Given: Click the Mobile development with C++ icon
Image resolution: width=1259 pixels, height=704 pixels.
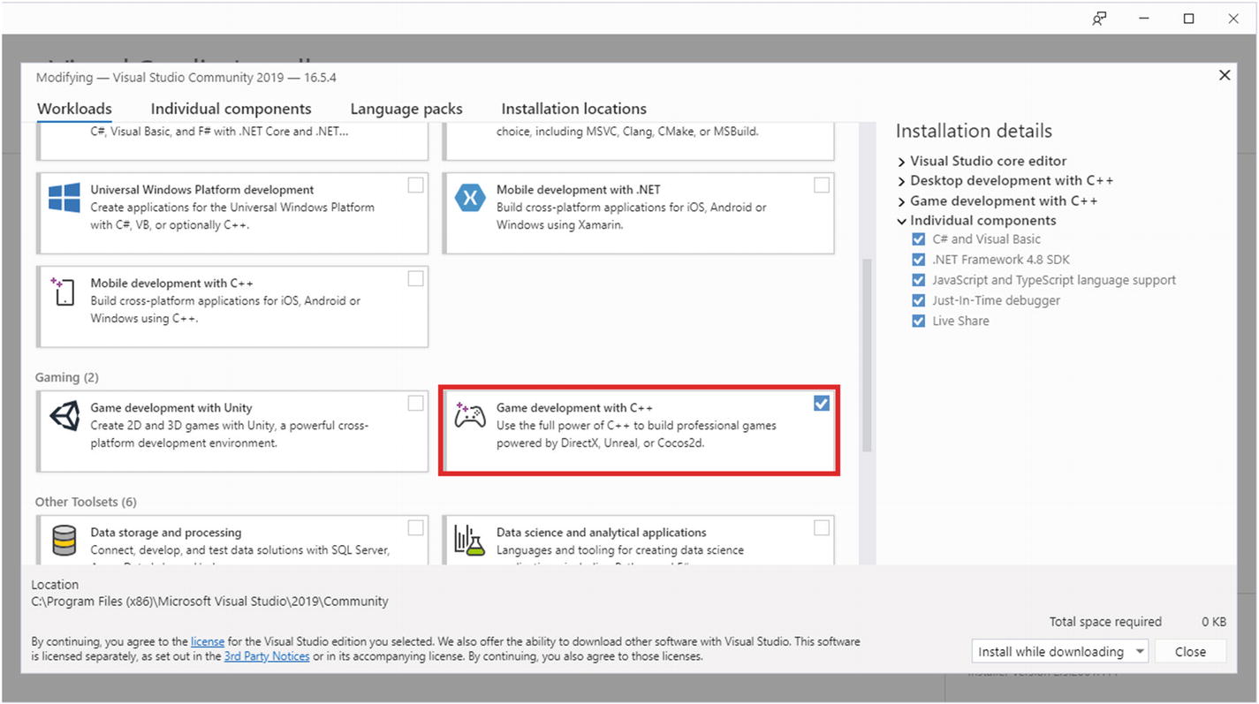Looking at the screenshot, I should point(63,291).
